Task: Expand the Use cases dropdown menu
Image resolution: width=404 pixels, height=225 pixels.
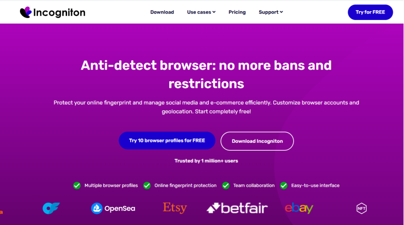Action: [201, 12]
